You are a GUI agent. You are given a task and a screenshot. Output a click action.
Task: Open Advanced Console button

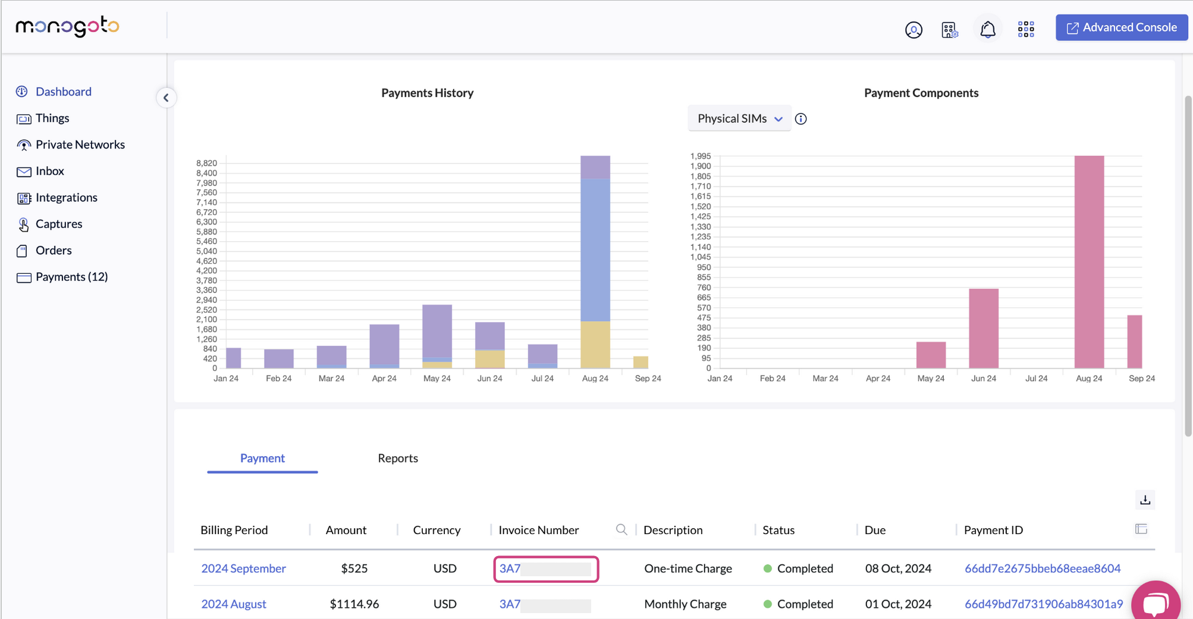pos(1121,28)
